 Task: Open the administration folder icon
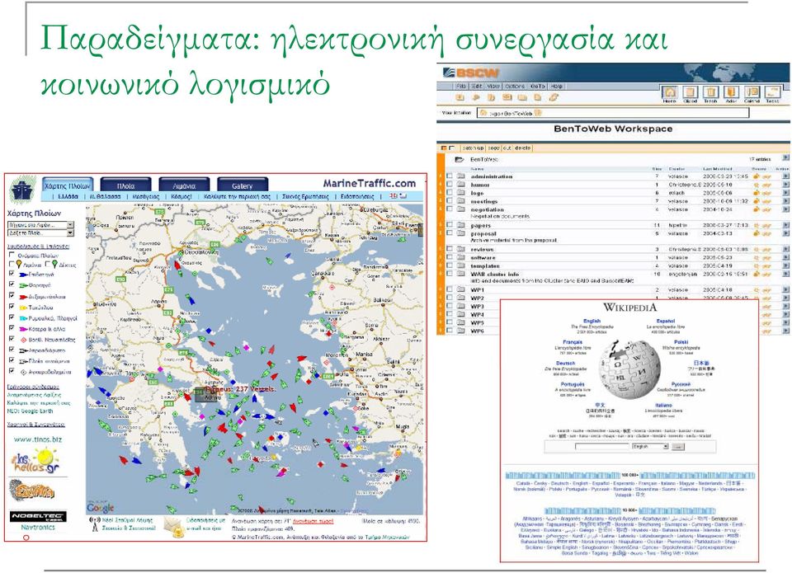[460, 176]
